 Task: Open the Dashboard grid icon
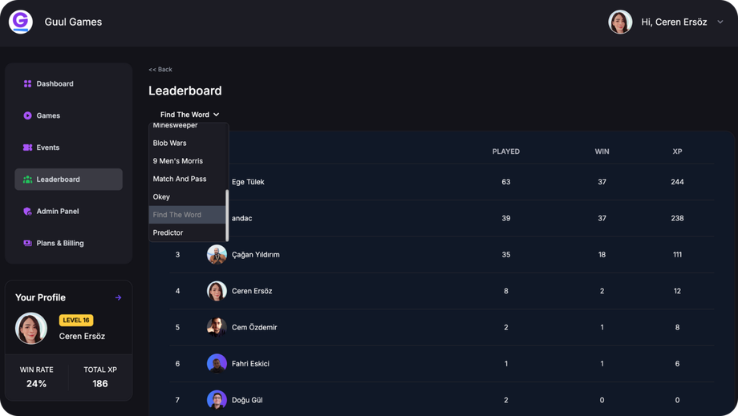point(27,83)
